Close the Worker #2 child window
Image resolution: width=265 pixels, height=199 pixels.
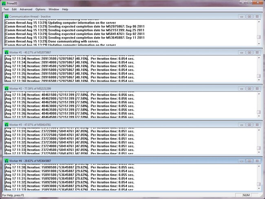tap(257, 89)
